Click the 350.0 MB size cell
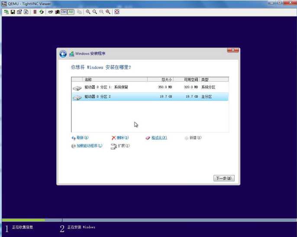Image resolution: width=297 pixels, height=237 pixels. point(165,87)
